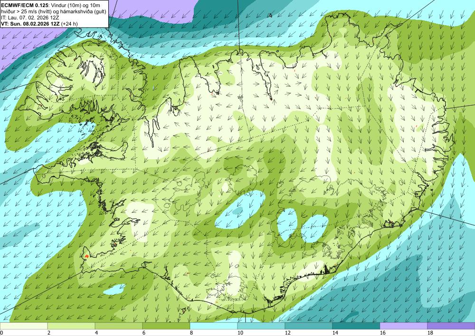Image resolution: width=475 pixels, height=336 pixels.
Task: Click the purple legend swatch above 18 m/s
Action: click(451, 326)
